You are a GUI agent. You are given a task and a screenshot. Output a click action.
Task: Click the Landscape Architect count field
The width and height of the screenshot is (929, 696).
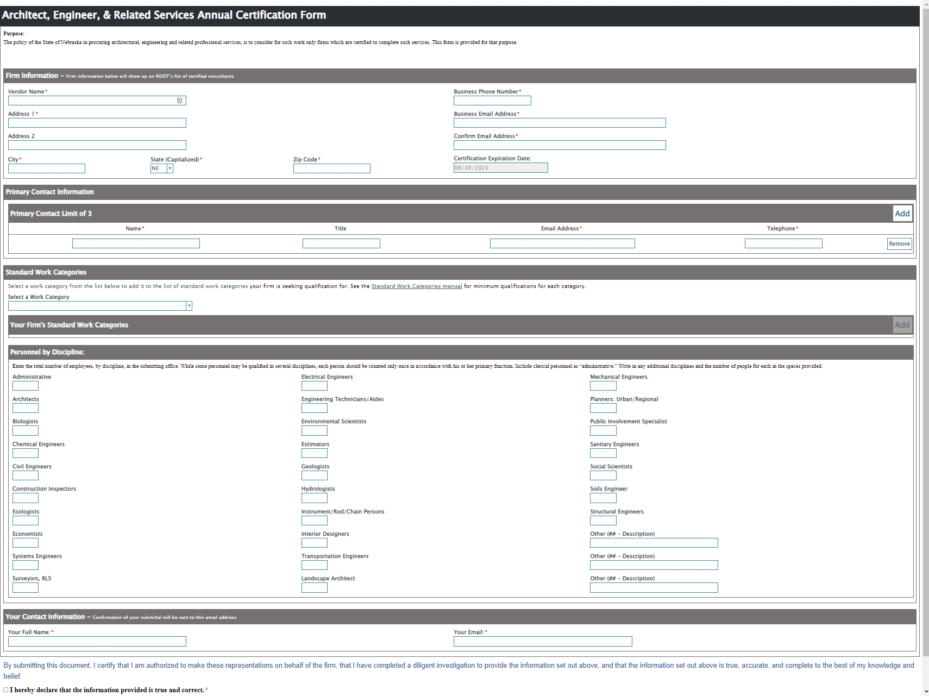pos(314,588)
